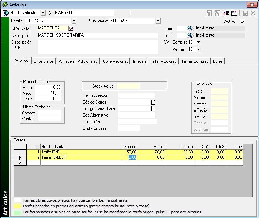Click the Stock a Servir field
Viewport: 259px width, 218px height.
point(219,117)
